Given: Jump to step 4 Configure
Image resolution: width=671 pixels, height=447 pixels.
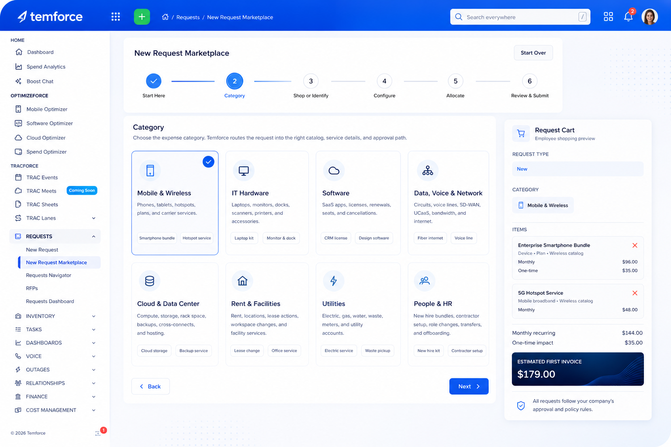Looking at the screenshot, I should [384, 81].
